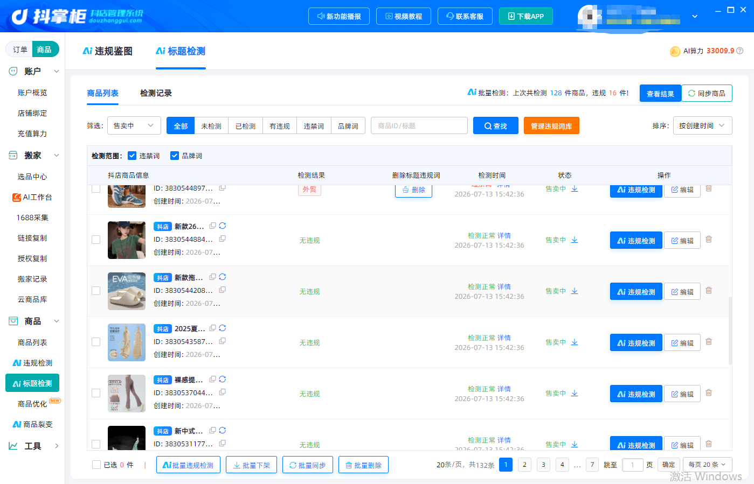Open the 按创建时间 sort dropdown
This screenshot has height=484, width=754.
[x=703, y=125]
